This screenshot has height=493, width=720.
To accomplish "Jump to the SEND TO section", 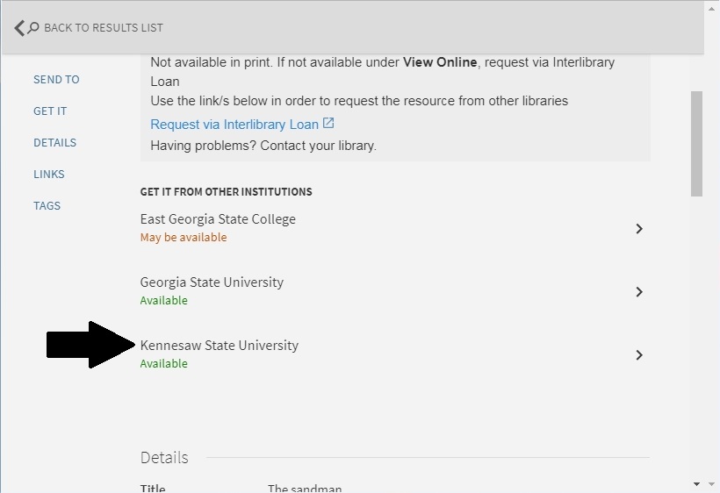I will point(56,80).
